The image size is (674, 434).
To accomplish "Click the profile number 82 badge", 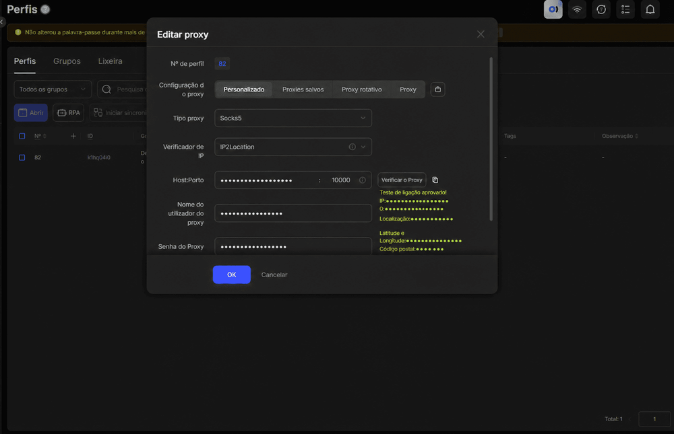I will [x=222, y=63].
